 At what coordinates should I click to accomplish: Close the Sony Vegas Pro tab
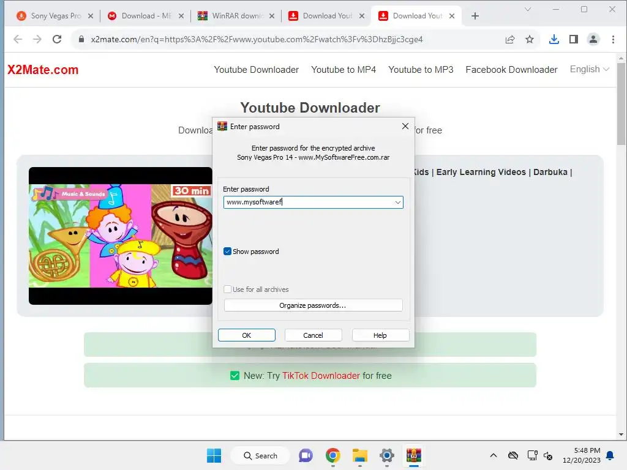coord(91,16)
